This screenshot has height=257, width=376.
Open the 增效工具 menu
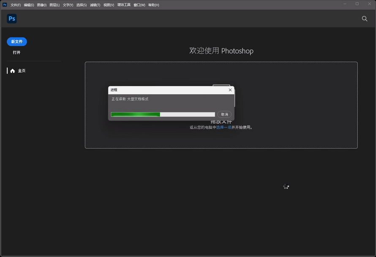coord(124,5)
